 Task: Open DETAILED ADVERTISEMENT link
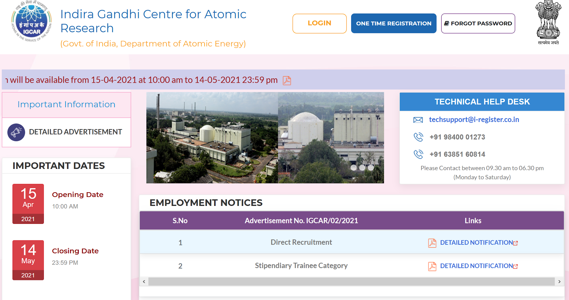tap(75, 132)
